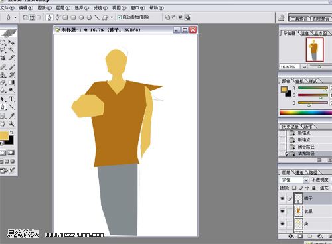Select Fill Pixels mode in options bar
332x244 pixels.
tap(39, 17)
